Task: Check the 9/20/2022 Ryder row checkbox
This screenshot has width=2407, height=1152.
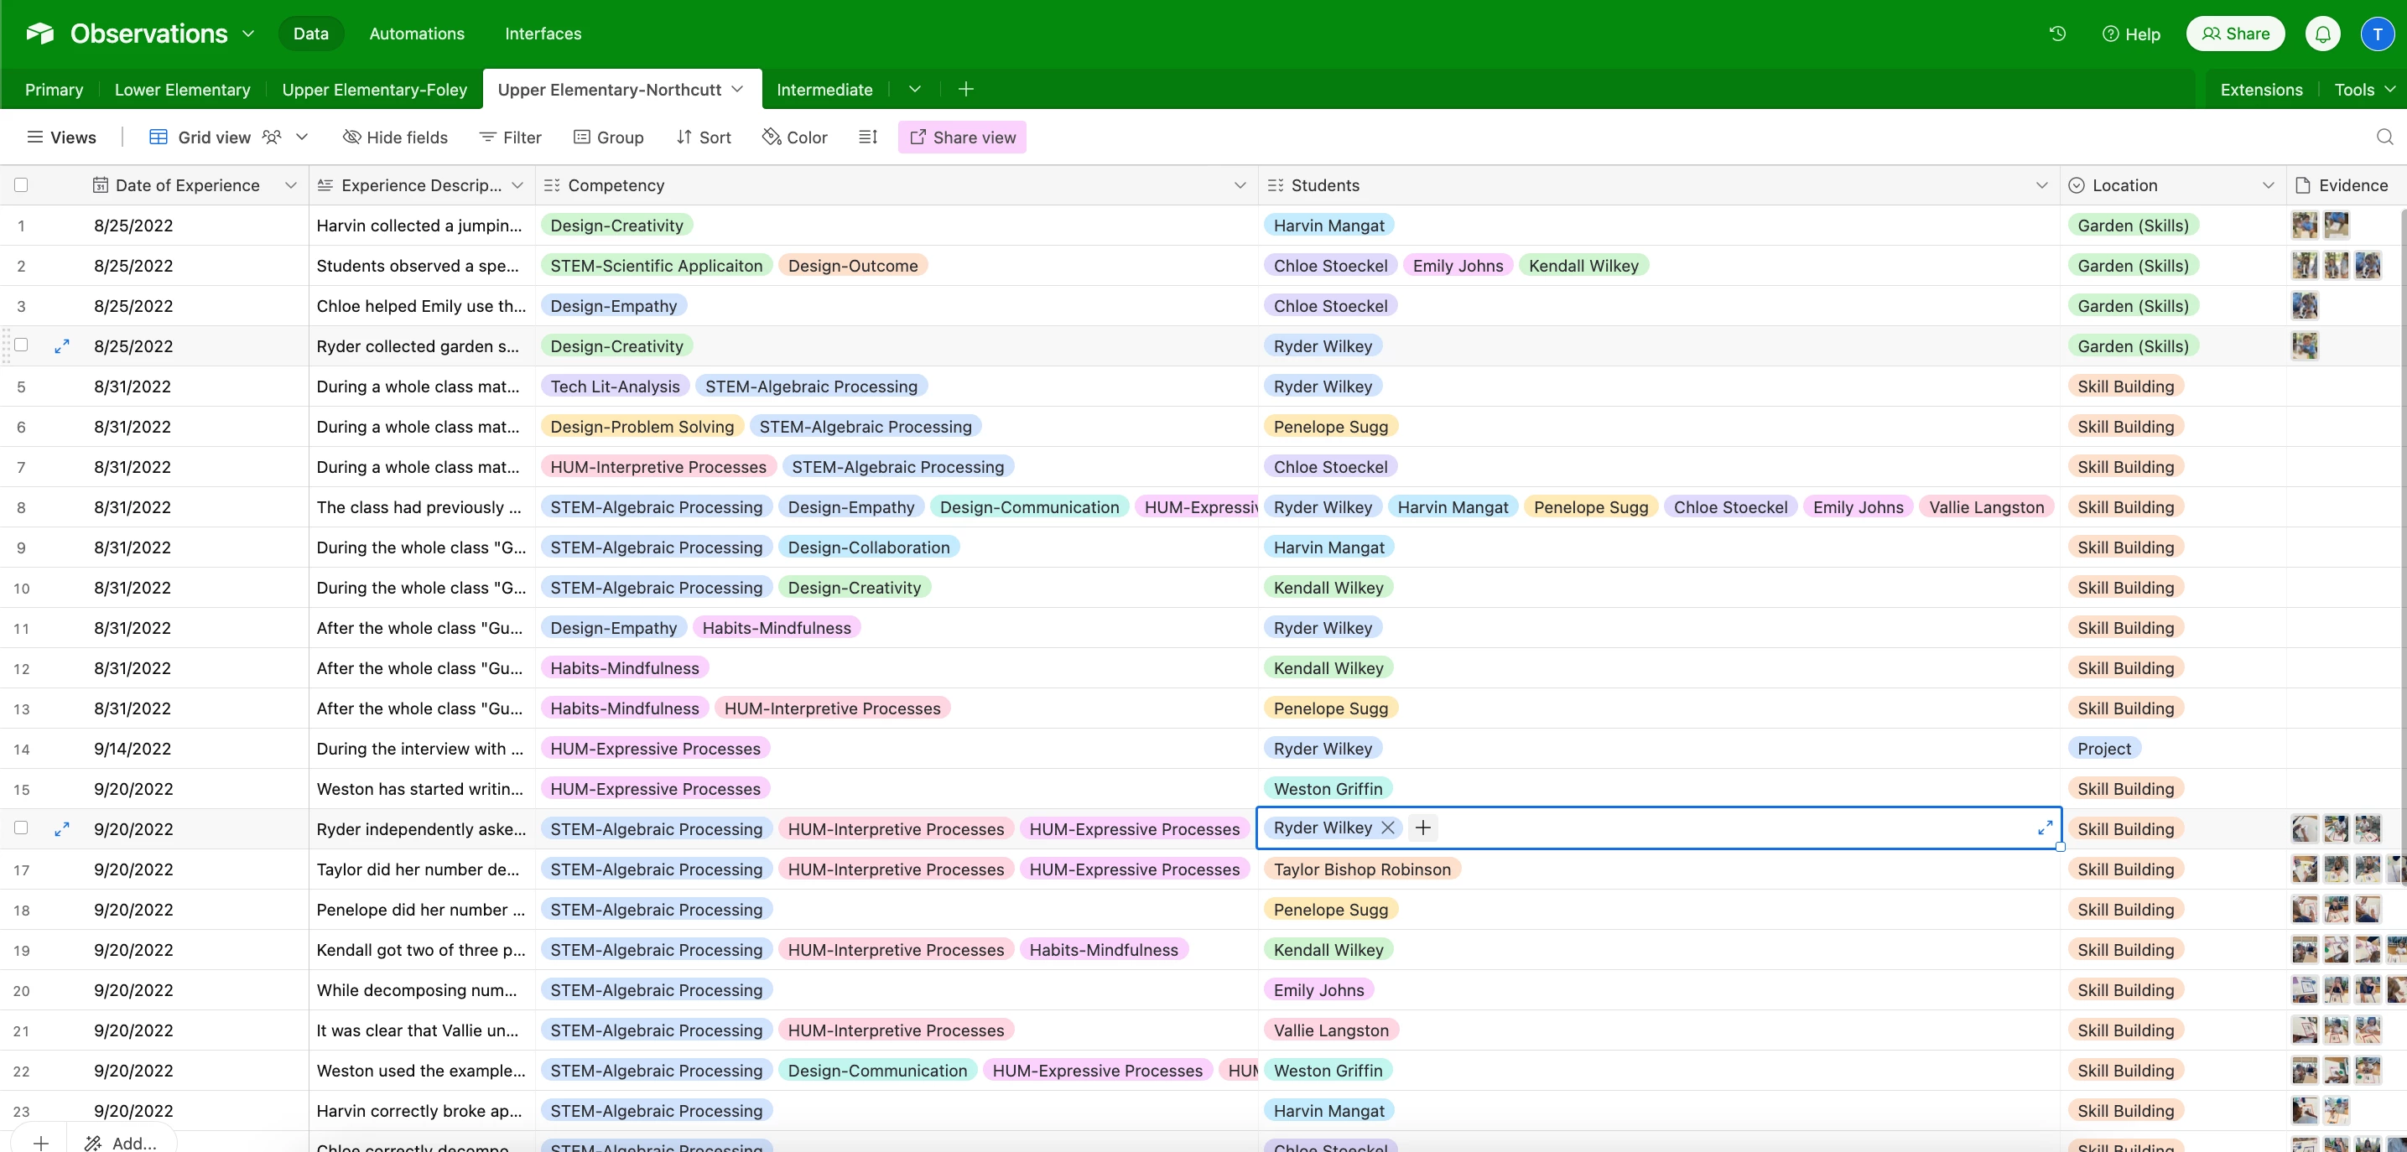Action: coord(21,828)
